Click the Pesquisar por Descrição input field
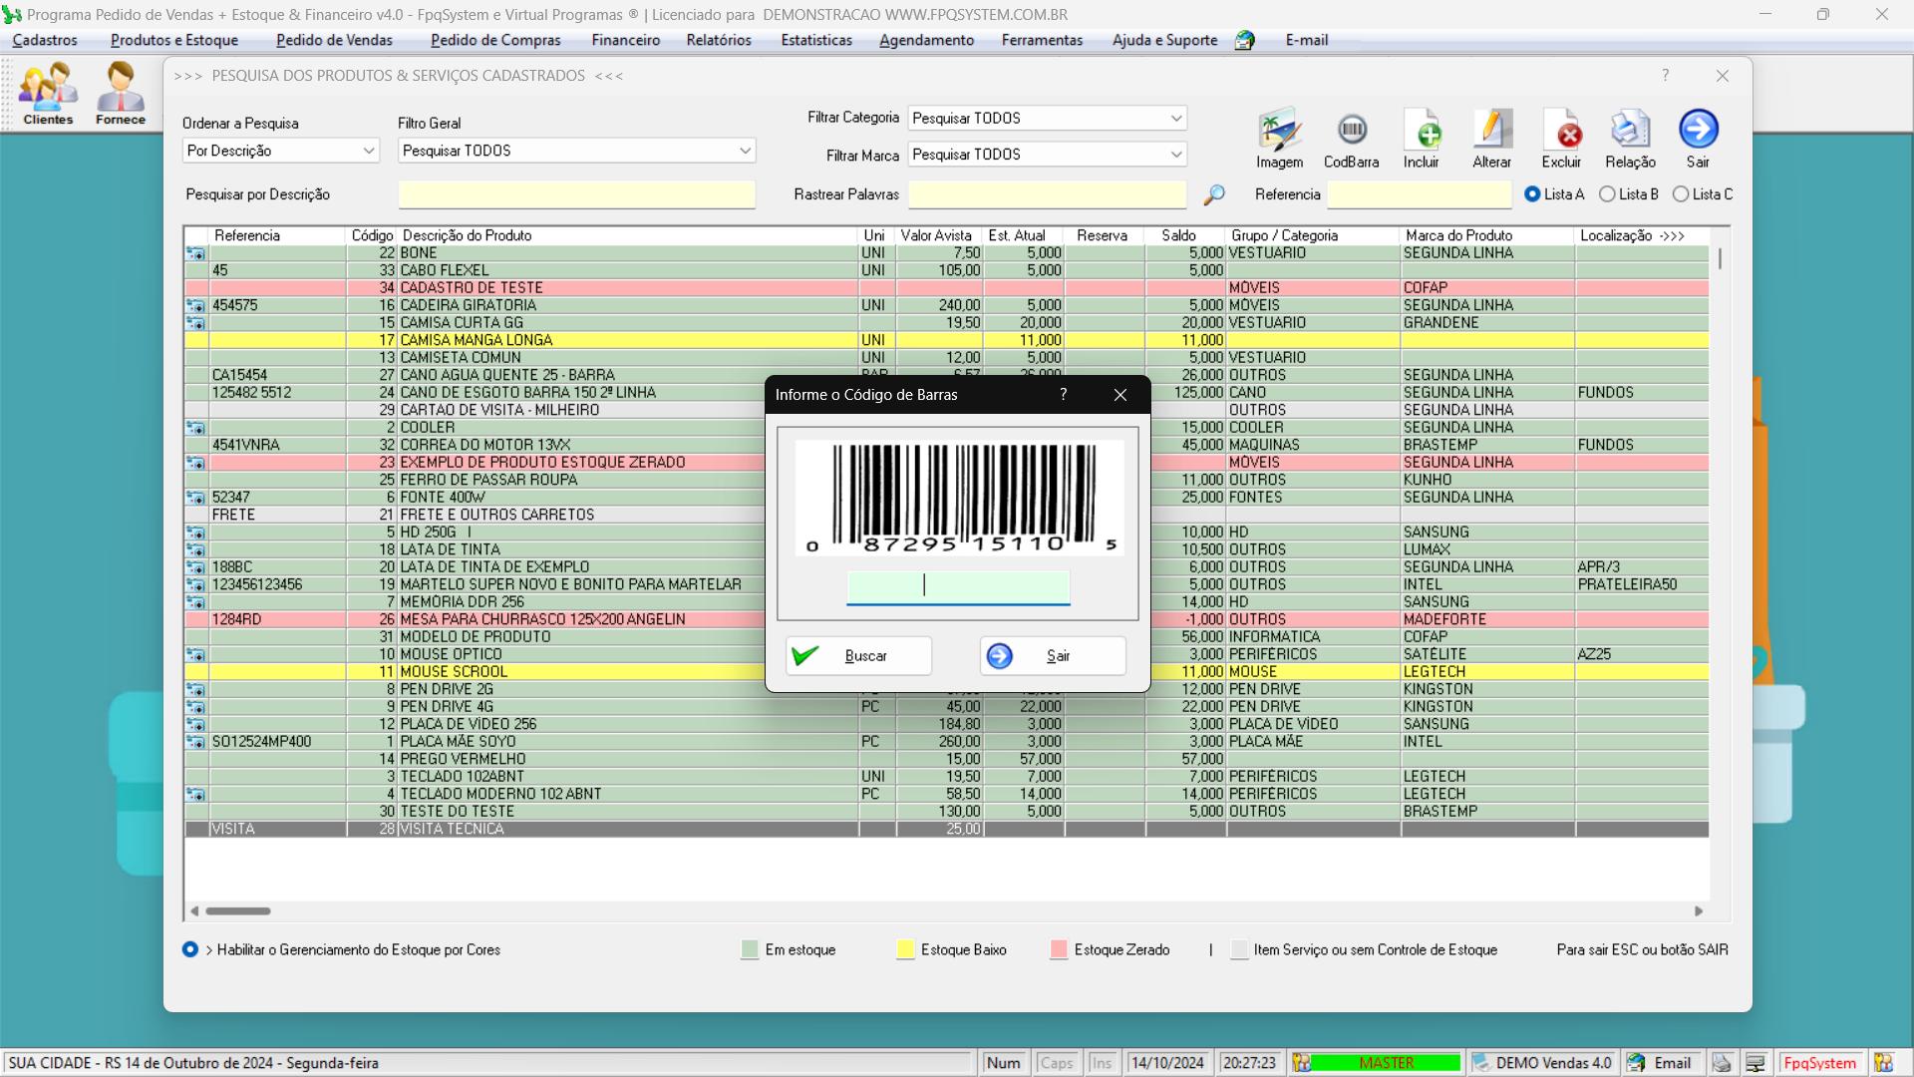The image size is (1914, 1077). pos(576,194)
